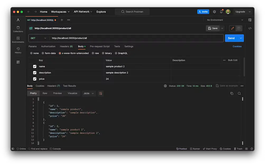Go back using the back arrow
Screen dimensions: 265x165
tap(29, 12)
